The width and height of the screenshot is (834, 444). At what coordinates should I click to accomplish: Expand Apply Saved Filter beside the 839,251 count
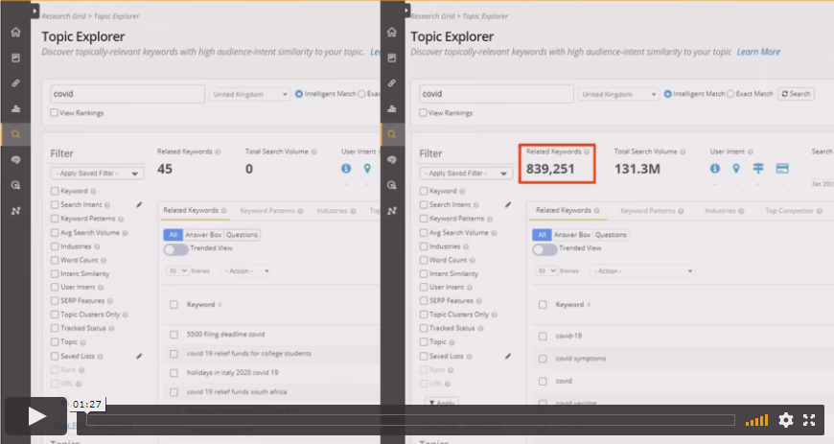(x=466, y=174)
